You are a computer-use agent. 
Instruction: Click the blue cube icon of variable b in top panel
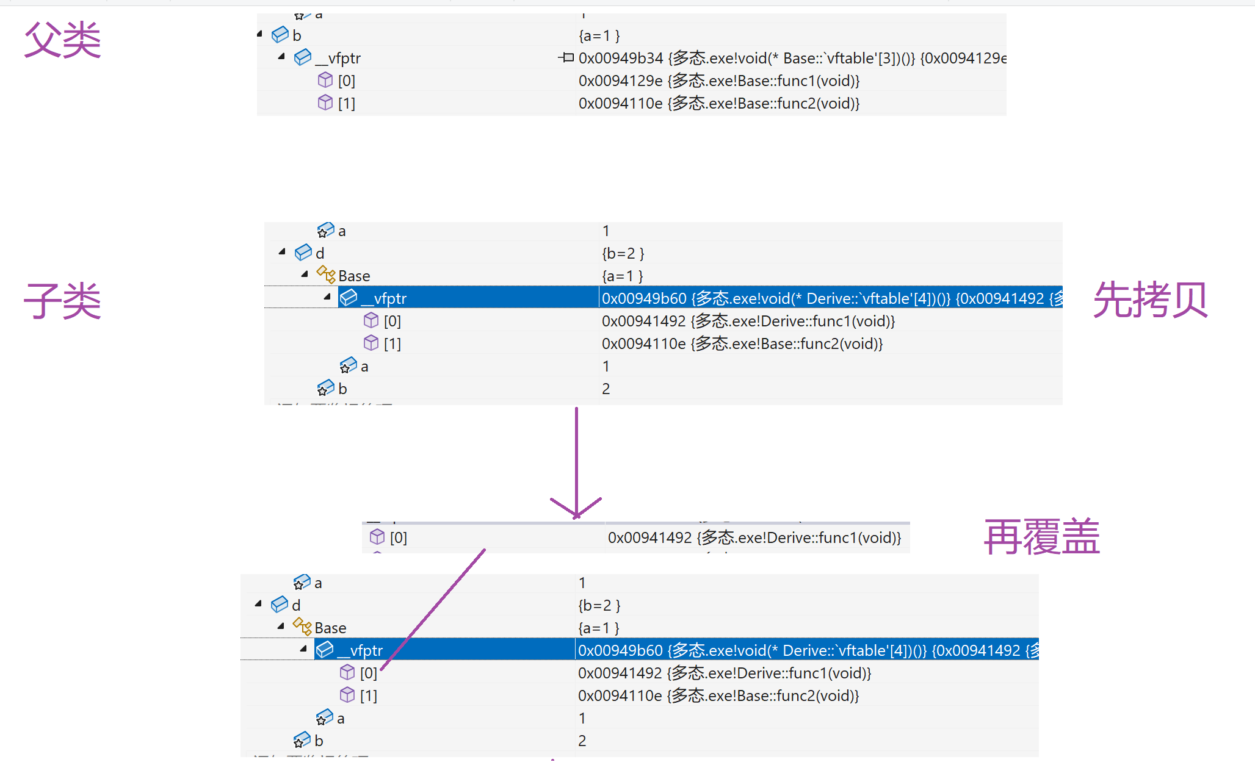point(280,35)
